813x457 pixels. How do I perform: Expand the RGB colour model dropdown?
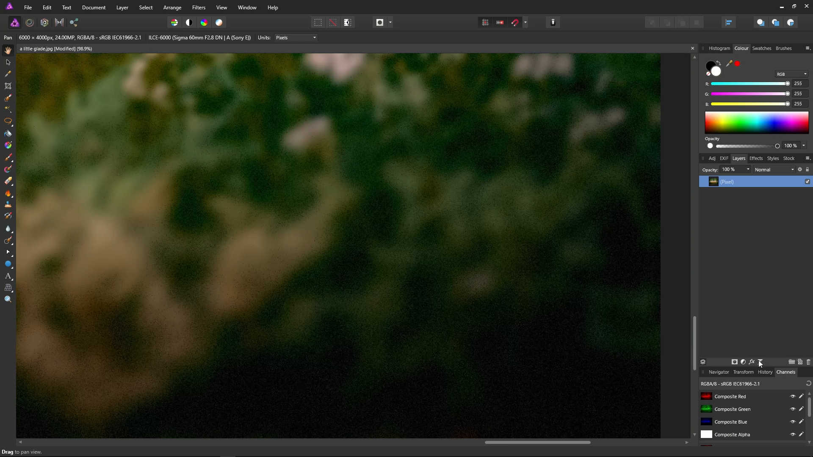[791, 74]
